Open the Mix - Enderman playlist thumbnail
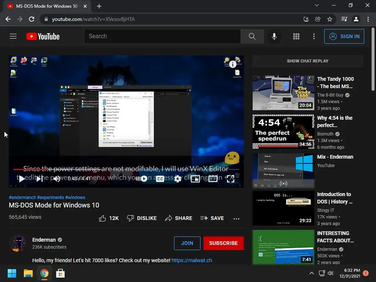 click(283, 170)
